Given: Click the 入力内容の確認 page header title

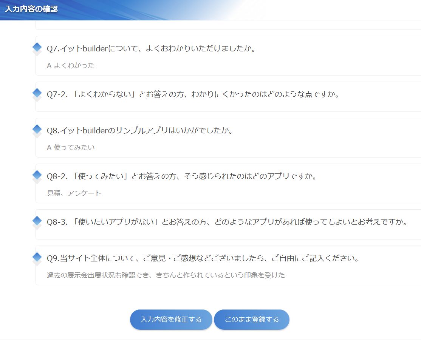Looking at the screenshot, I should pos(31,9).
